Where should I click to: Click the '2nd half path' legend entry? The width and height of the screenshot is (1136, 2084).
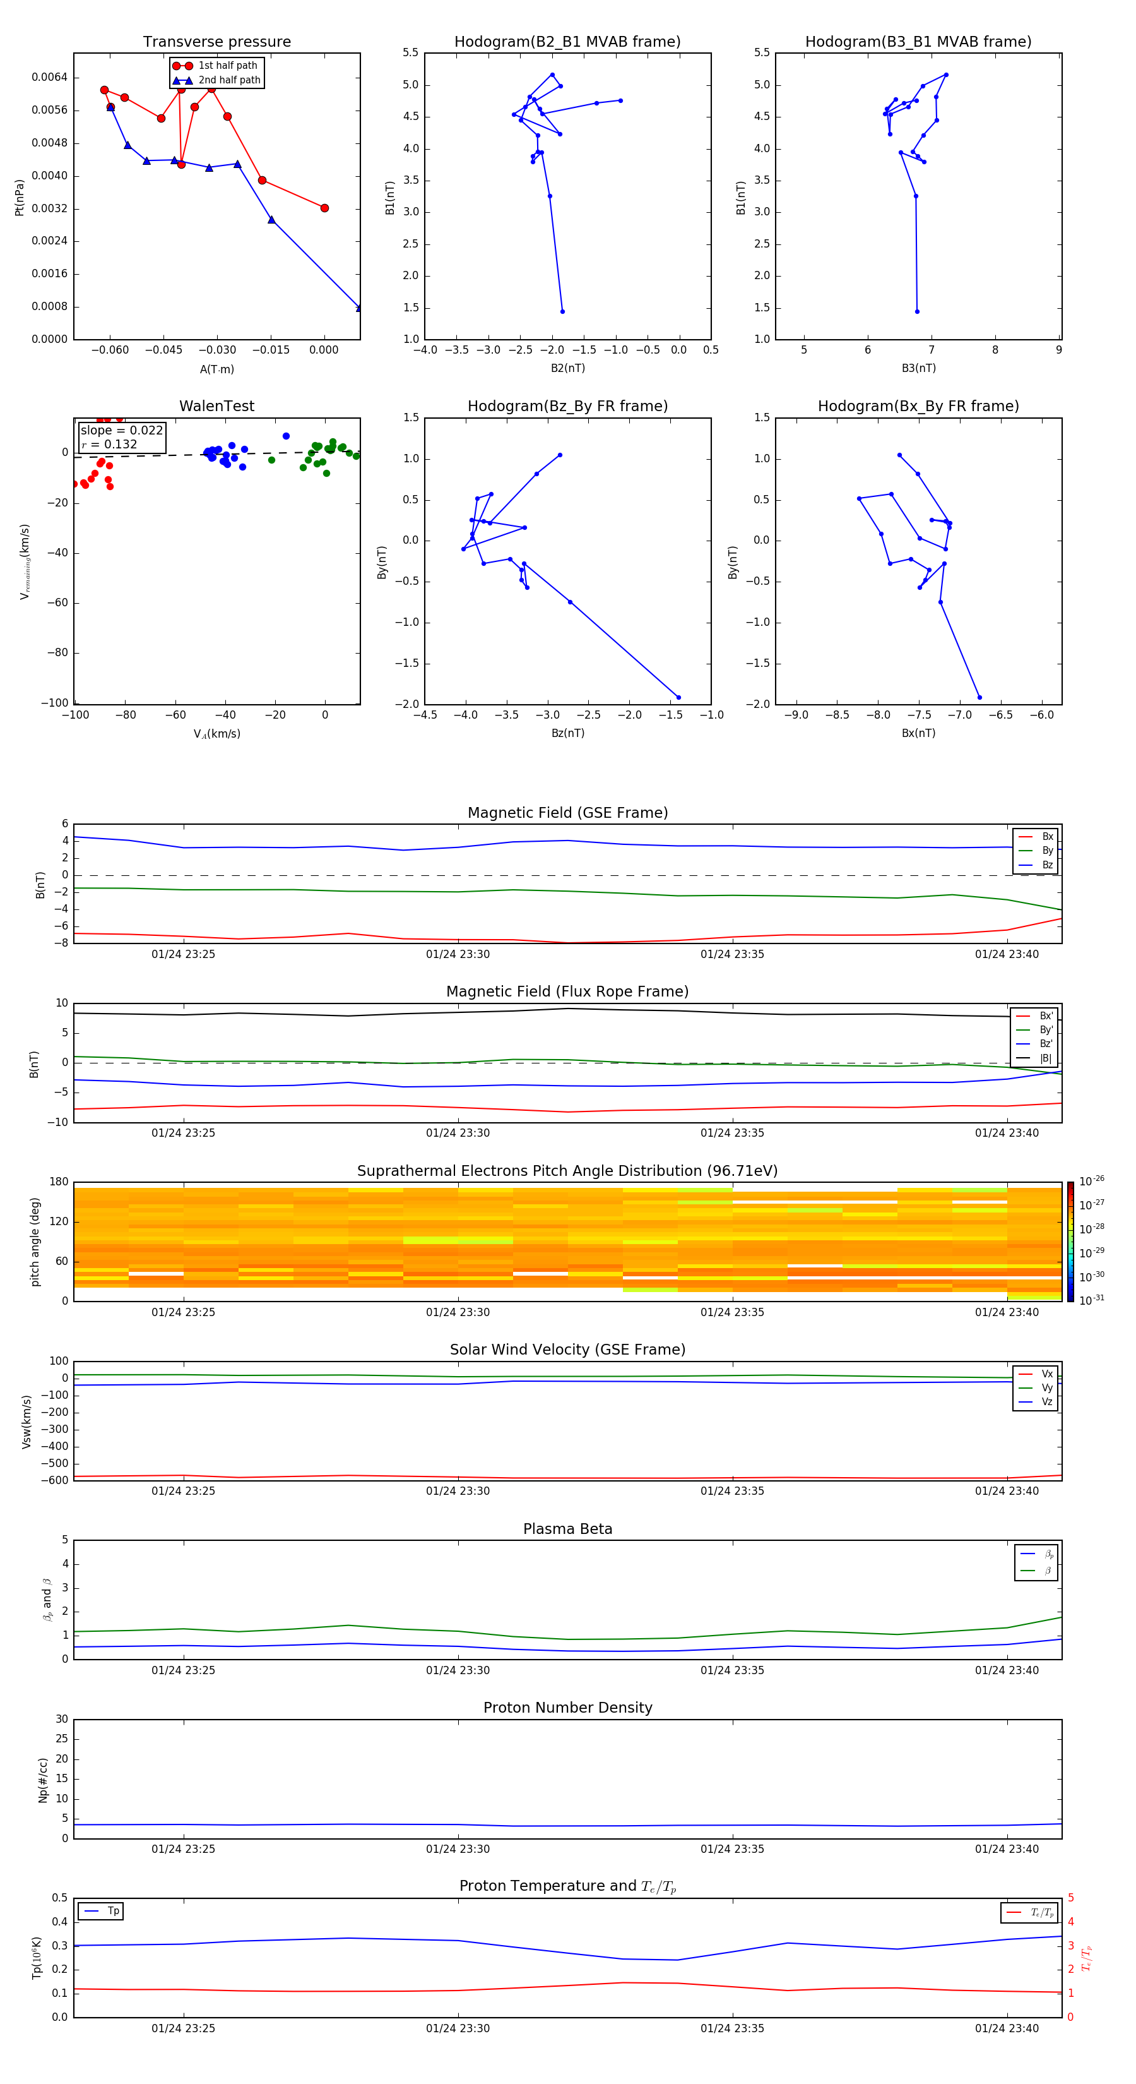click(x=216, y=80)
